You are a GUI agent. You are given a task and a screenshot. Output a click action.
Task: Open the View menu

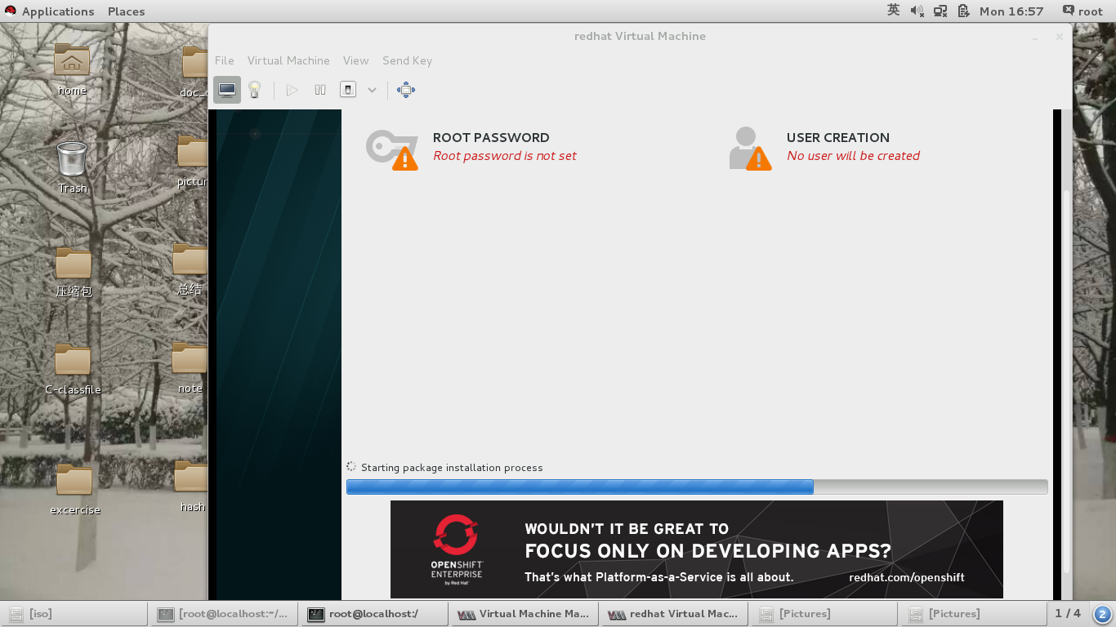355,60
